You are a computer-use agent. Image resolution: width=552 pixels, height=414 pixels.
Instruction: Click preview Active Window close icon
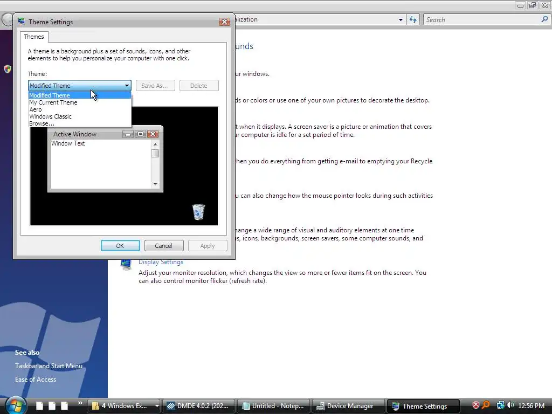click(x=153, y=134)
